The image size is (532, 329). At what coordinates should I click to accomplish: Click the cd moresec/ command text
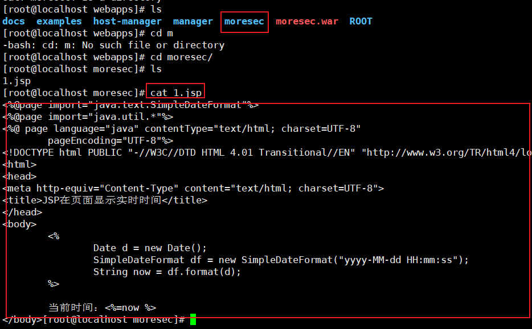pos(182,57)
